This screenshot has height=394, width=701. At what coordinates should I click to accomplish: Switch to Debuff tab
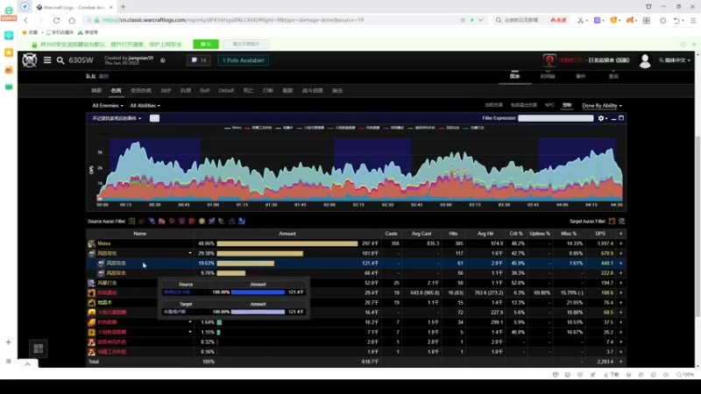click(226, 91)
